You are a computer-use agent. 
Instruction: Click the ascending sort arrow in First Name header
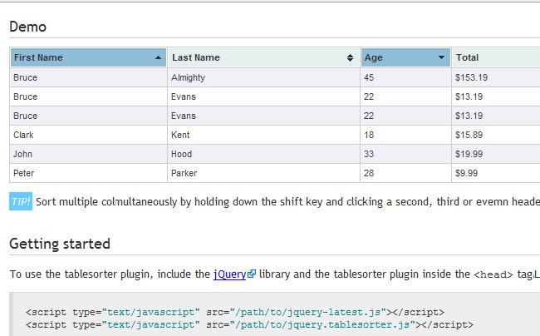158,58
